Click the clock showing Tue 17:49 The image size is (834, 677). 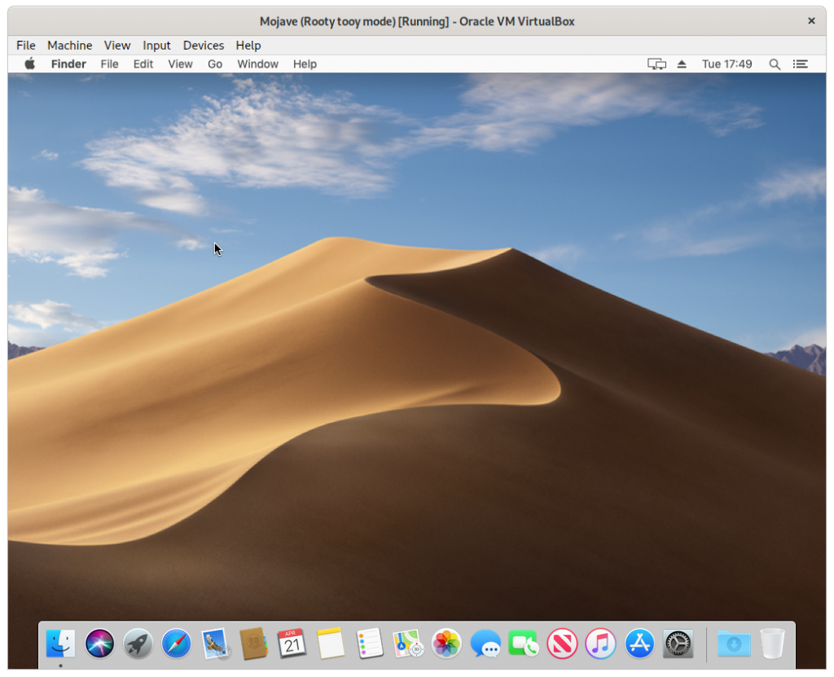click(x=726, y=64)
